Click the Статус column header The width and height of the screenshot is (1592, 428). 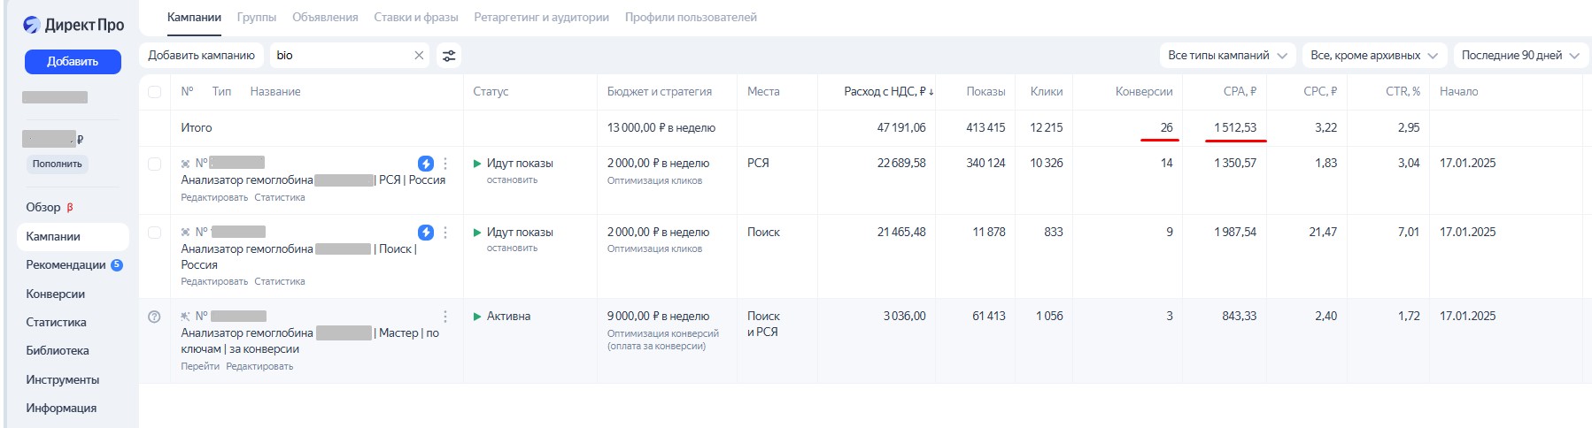point(491,92)
